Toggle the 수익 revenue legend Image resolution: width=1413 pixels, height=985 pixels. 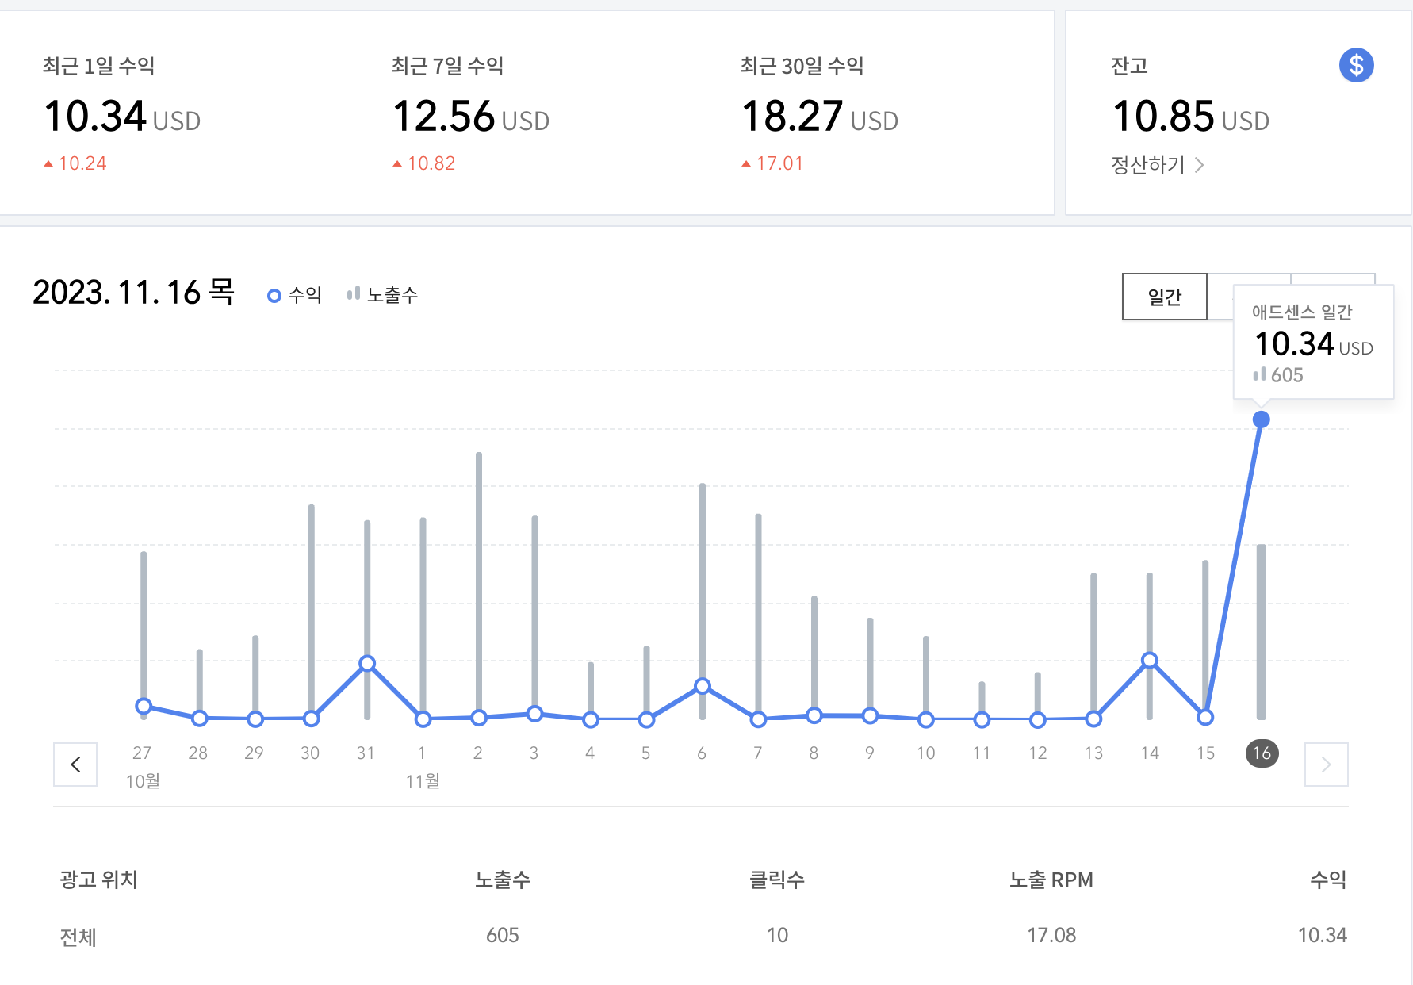295,295
